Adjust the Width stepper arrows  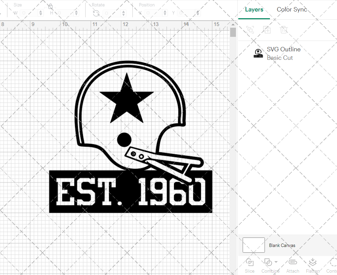(x=41, y=13)
